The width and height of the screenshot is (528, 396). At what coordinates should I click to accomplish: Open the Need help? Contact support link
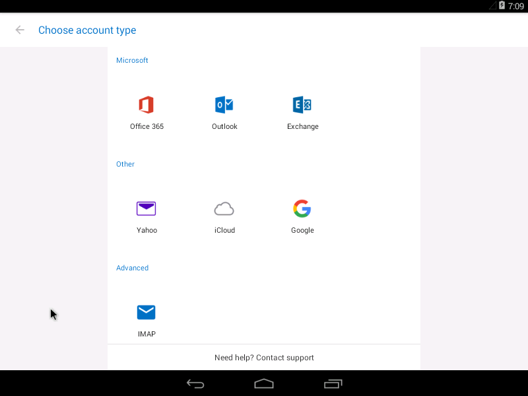click(x=264, y=358)
